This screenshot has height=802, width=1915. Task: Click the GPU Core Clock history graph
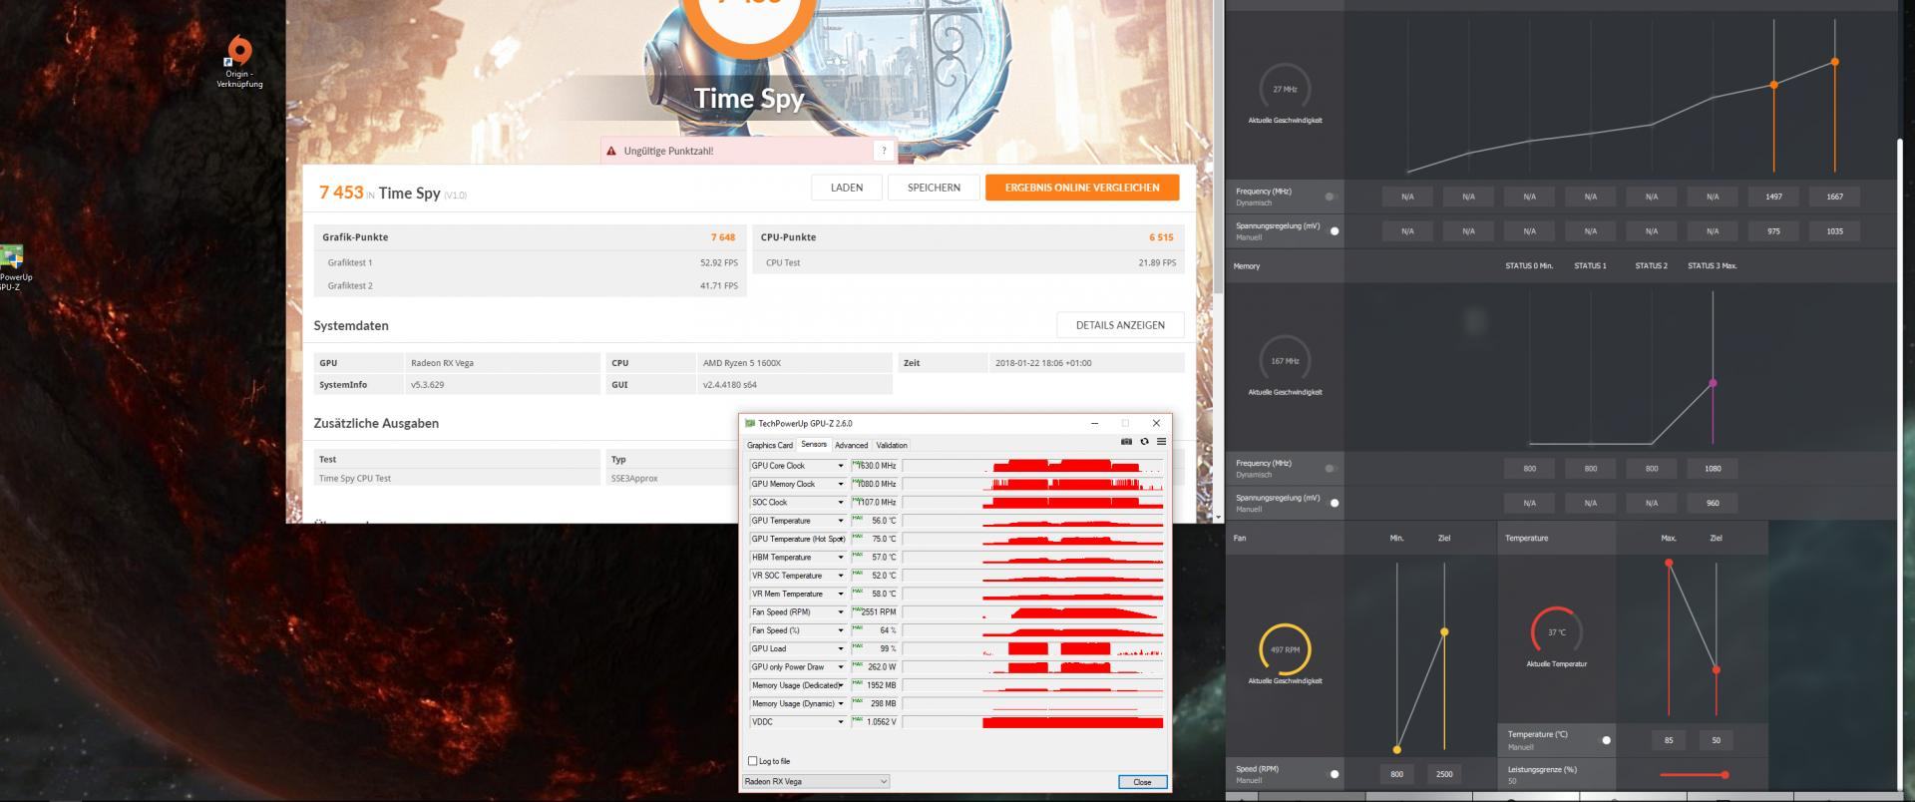coord(1033,466)
